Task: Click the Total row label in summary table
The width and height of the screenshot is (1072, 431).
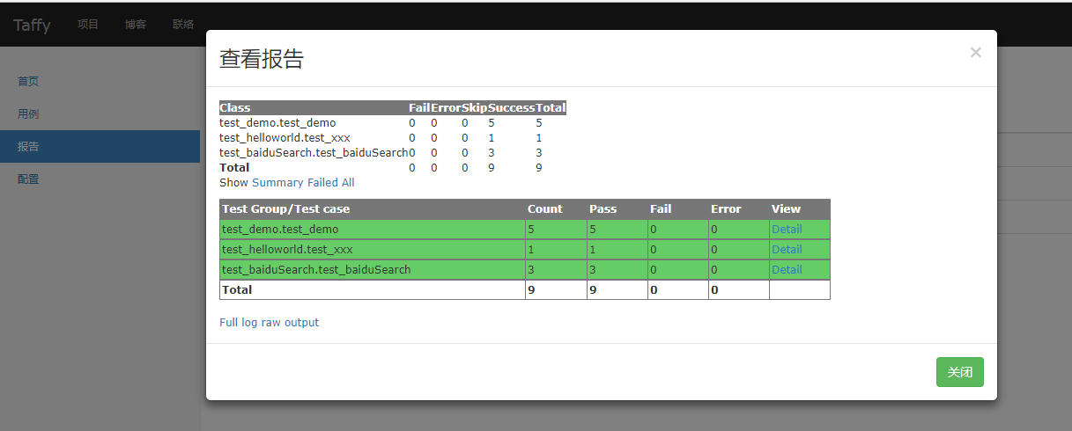Action: [x=234, y=167]
